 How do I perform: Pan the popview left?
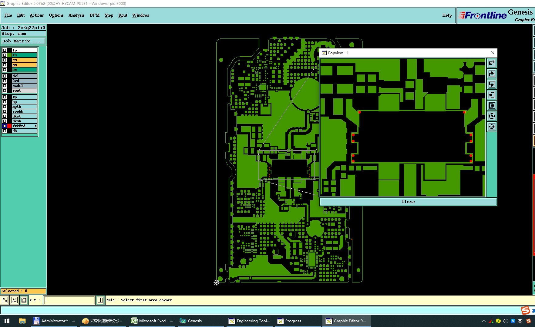coord(492,95)
